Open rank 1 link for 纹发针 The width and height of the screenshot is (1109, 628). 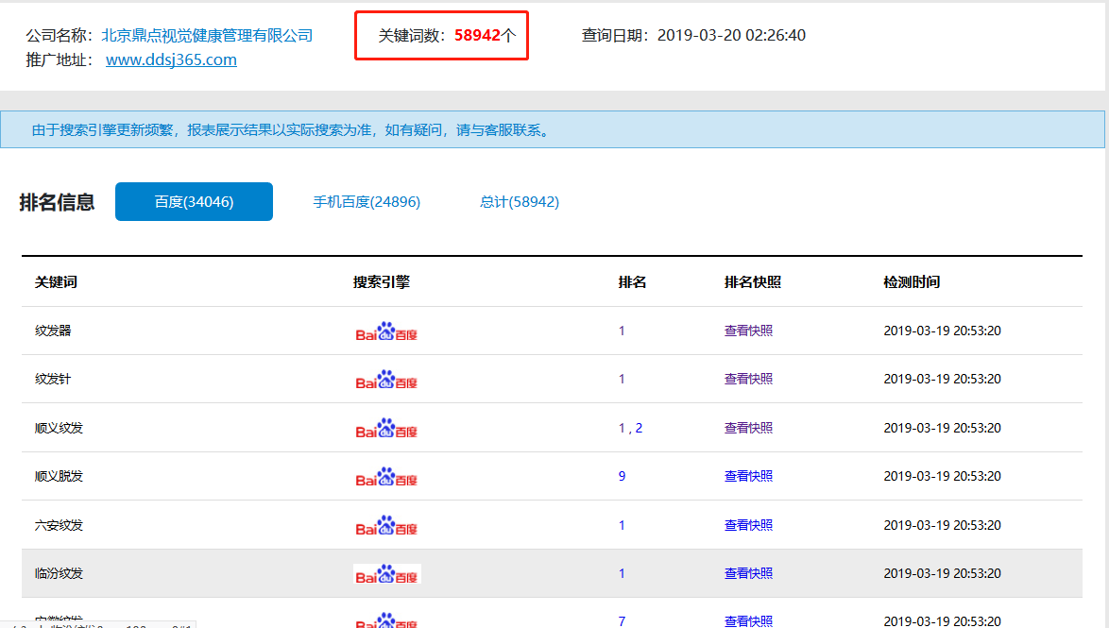[622, 379]
